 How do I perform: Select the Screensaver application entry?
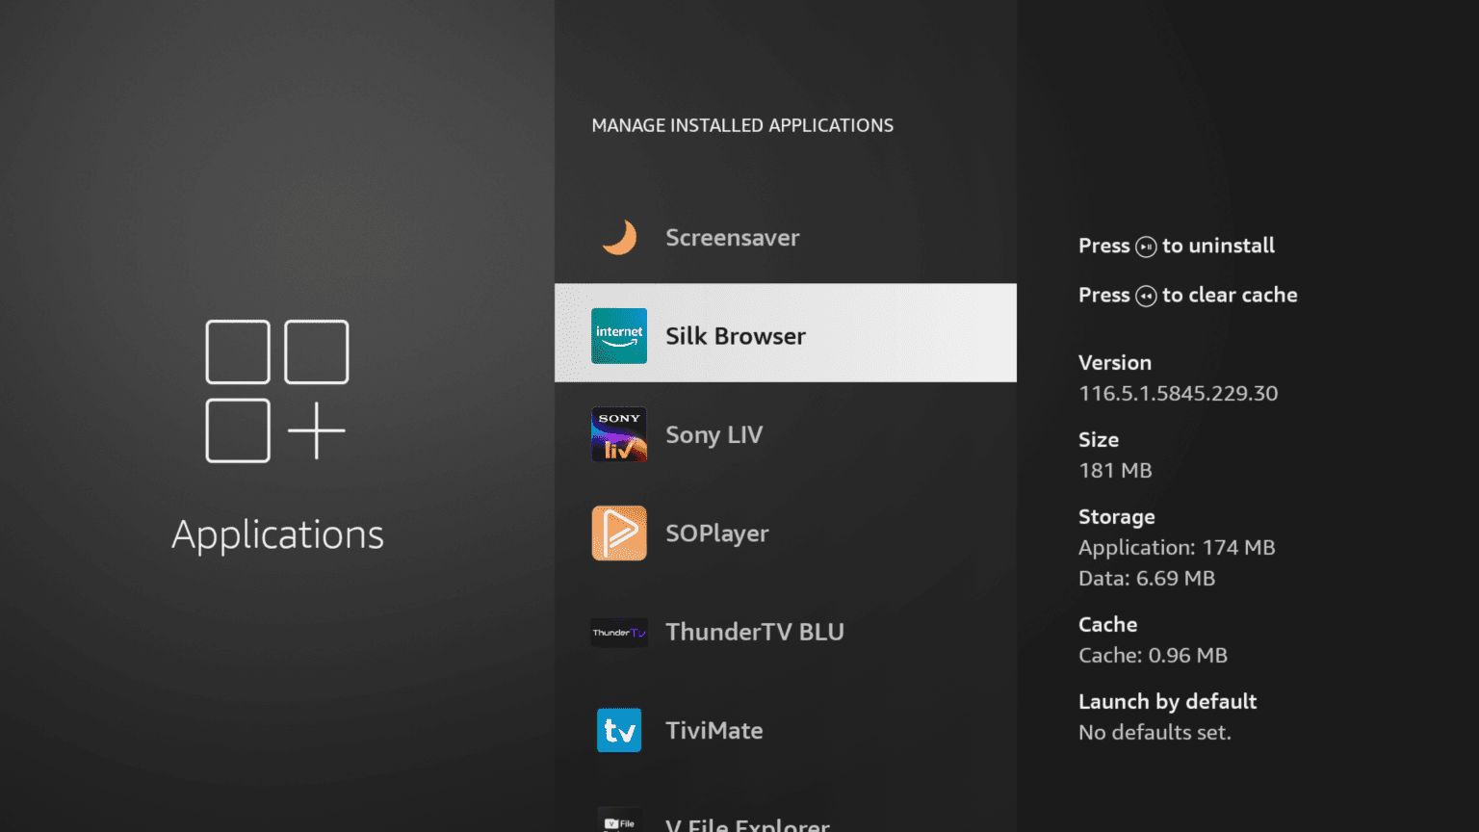click(785, 237)
